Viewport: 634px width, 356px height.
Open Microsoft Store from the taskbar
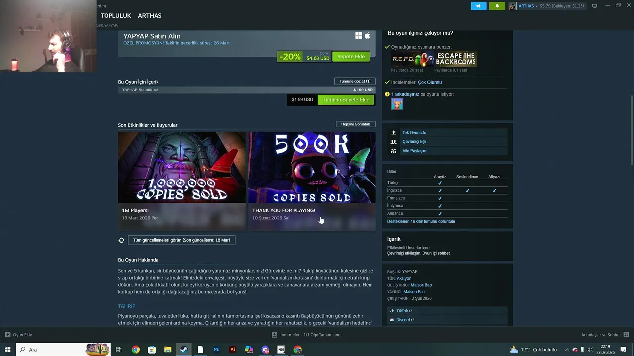[152, 350]
